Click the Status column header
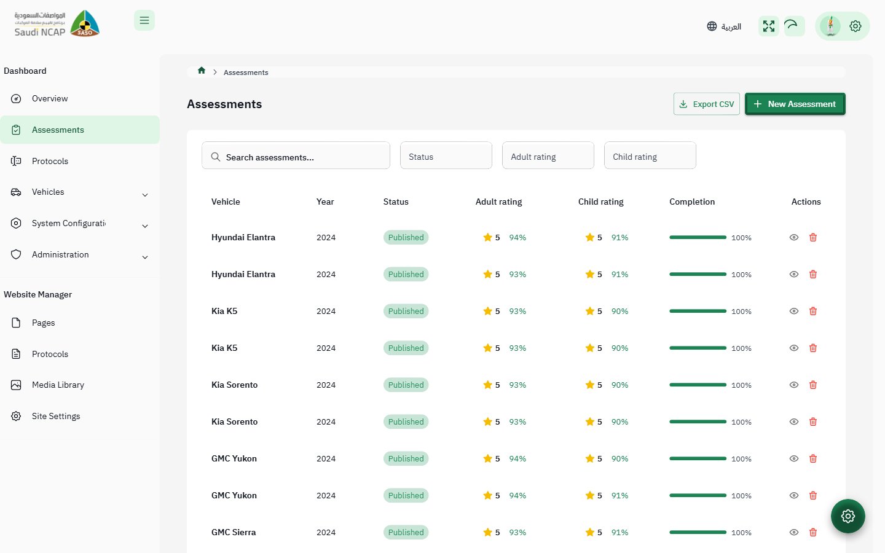 396,202
